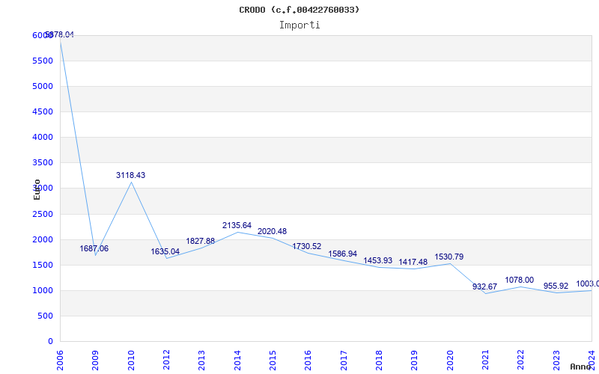Click the Euro axis label
This screenshot has height=374, width=599.
pyautogui.click(x=37, y=189)
